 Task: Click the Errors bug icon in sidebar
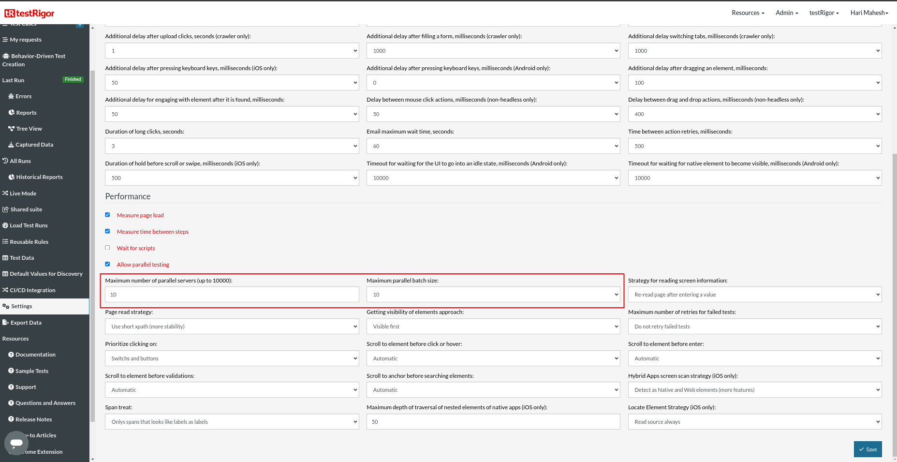pos(11,96)
